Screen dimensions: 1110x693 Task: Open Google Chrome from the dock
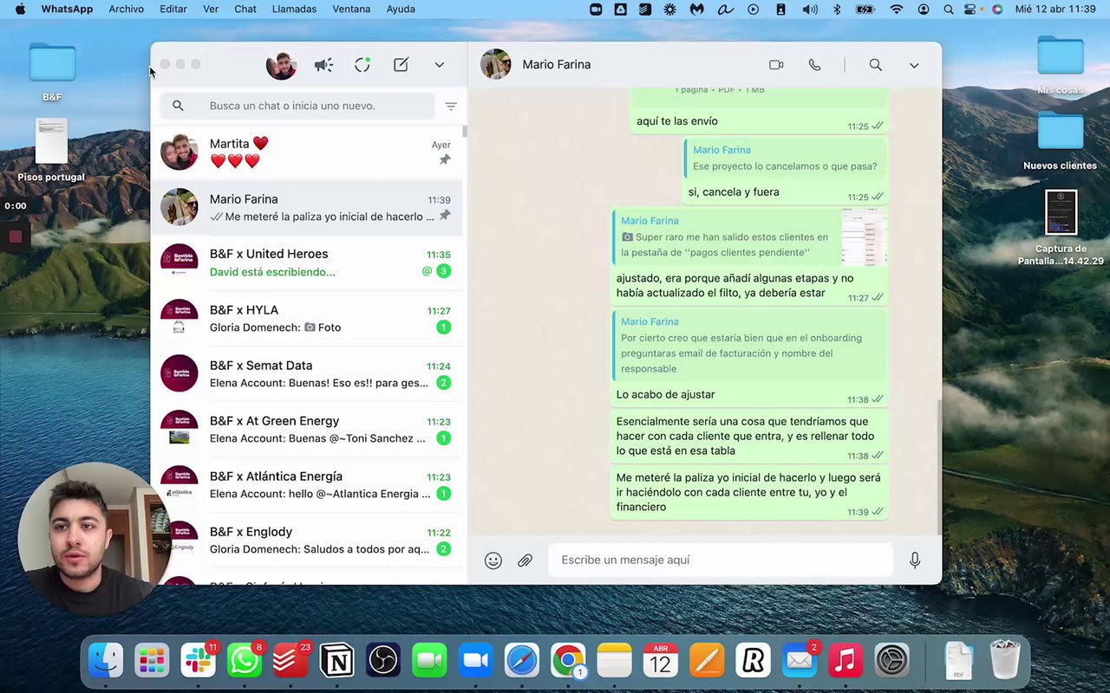coord(568,661)
